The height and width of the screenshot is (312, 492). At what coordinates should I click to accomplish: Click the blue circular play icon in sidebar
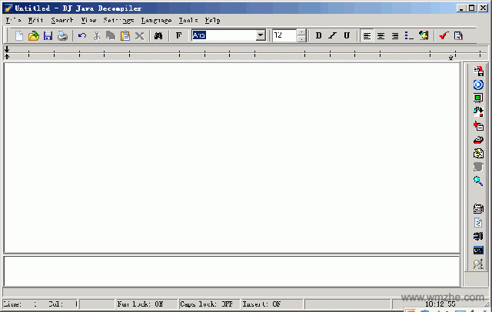(478, 85)
